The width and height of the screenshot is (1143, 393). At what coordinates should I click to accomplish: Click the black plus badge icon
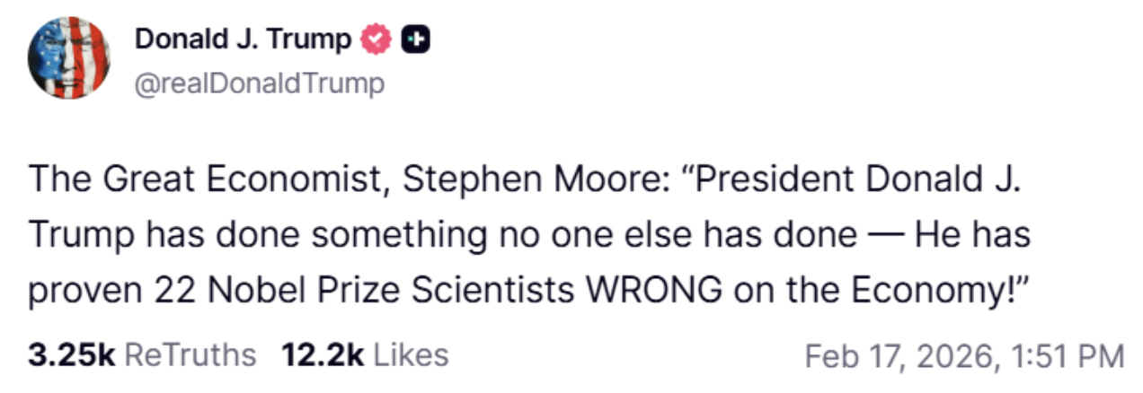(x=415, y=39)
